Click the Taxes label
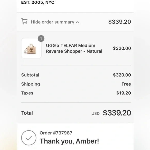The height and width of the screenshot is (150, 150). (27, 93)
